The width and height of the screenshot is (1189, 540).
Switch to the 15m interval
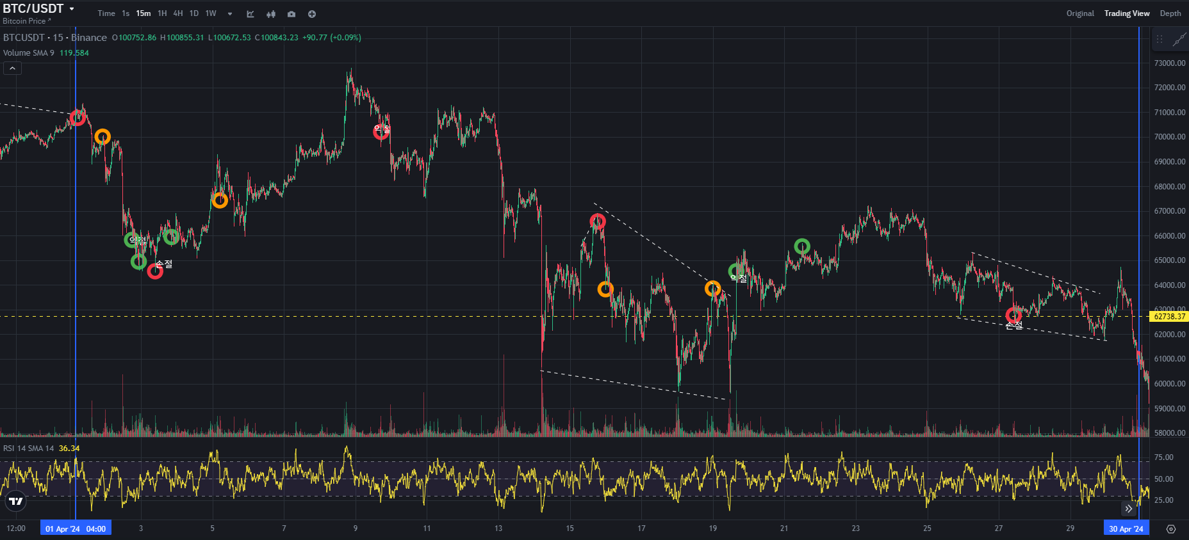(143, 13)
